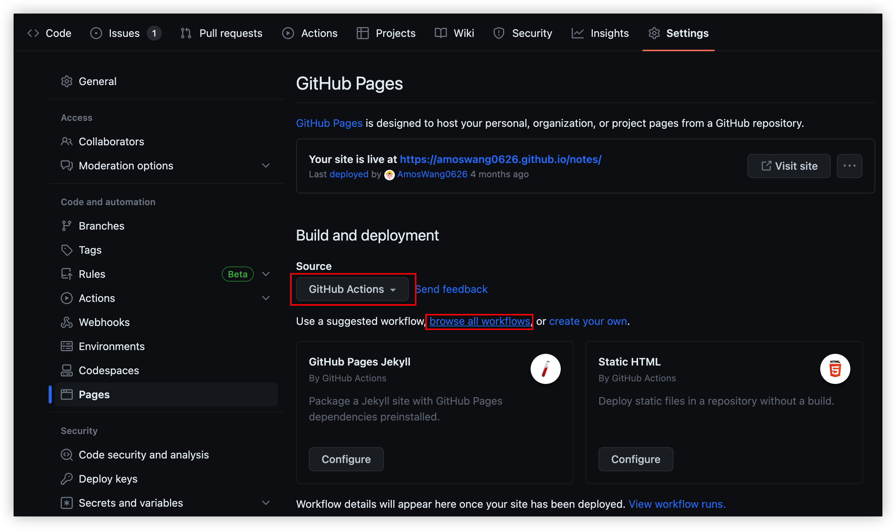Follow the browse all workflows link

[480, 321]
